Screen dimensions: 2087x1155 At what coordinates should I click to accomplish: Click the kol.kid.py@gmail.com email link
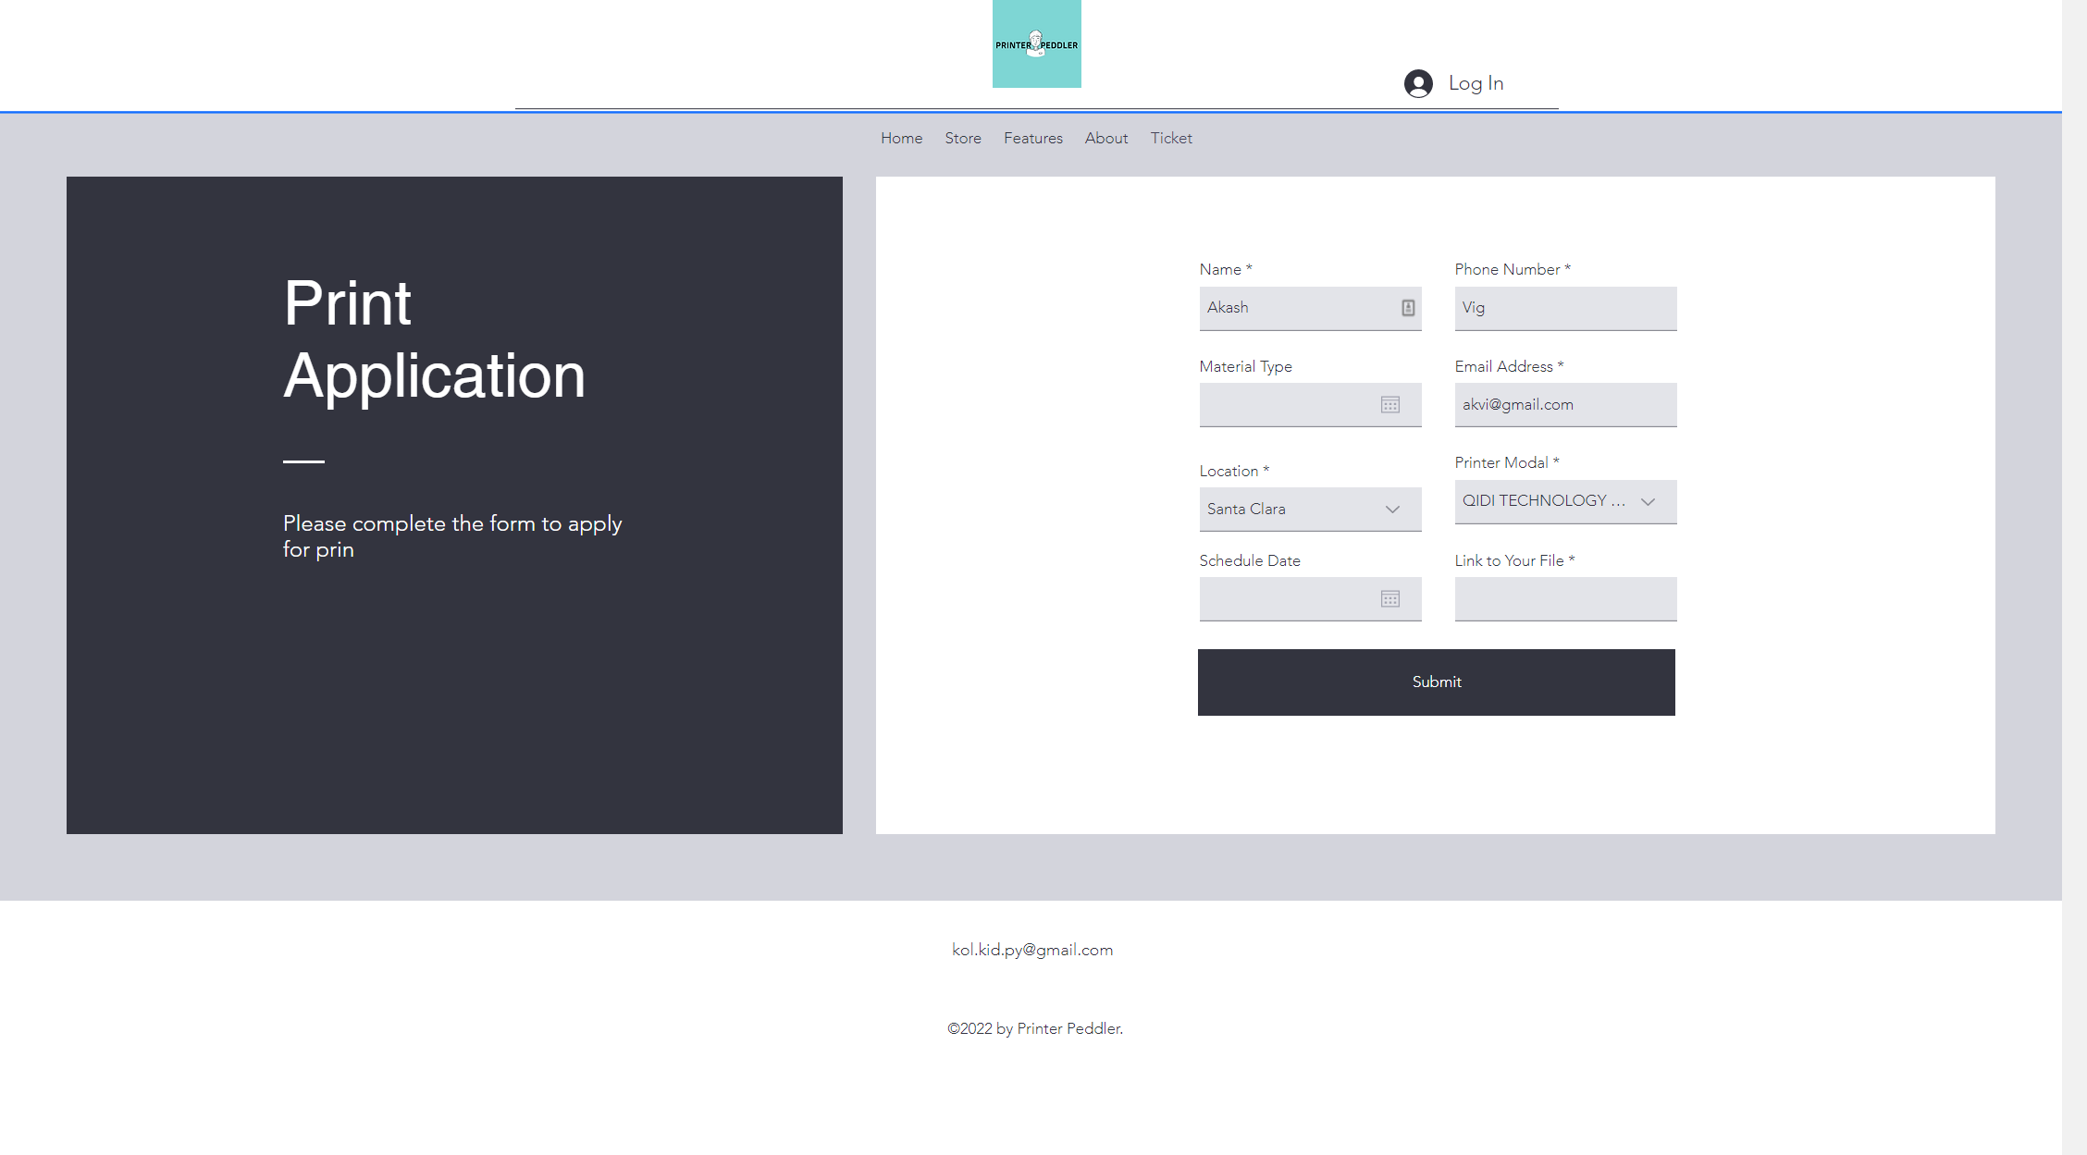pyautogui.click(x=1031, y=950)
